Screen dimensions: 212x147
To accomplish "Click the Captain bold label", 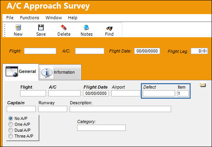I will (x=16, y=103).
